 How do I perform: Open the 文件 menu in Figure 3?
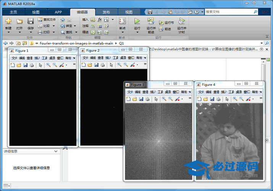tap(130, 92)
